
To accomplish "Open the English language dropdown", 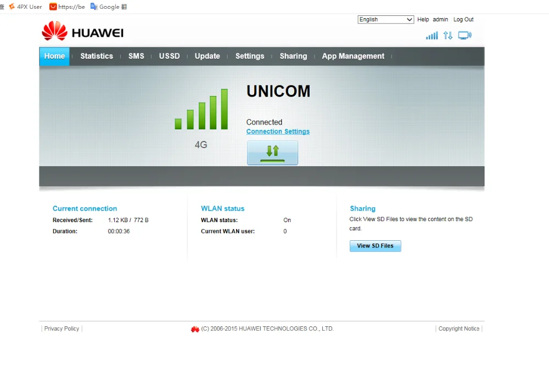I will point(385,20).
